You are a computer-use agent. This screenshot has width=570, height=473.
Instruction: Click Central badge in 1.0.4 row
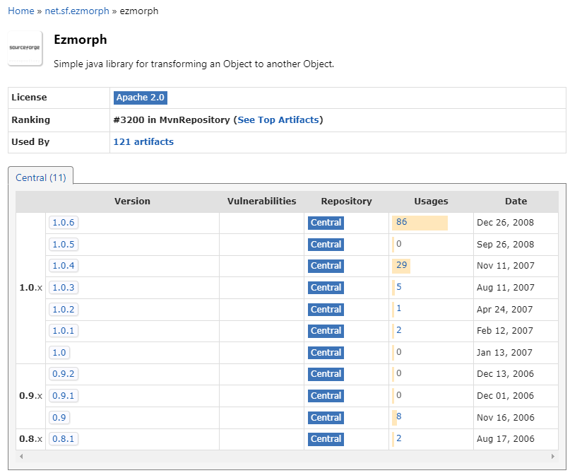point(326,266)
